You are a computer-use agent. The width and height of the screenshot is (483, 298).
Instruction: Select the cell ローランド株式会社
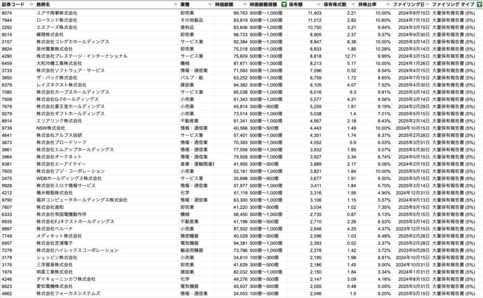(x=107, y=20)
